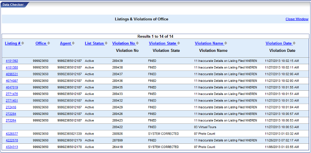Viewport: 311px width, 153px height.
Task: Open listing 272264
Action: (11, 120)
